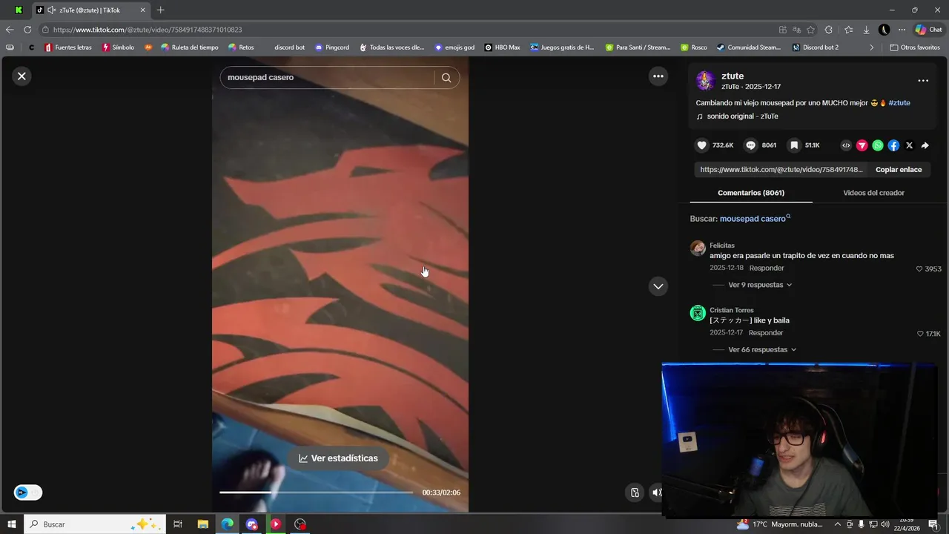949x534 pixels.
Task: Click the browser back arrow
Action: 9,30
